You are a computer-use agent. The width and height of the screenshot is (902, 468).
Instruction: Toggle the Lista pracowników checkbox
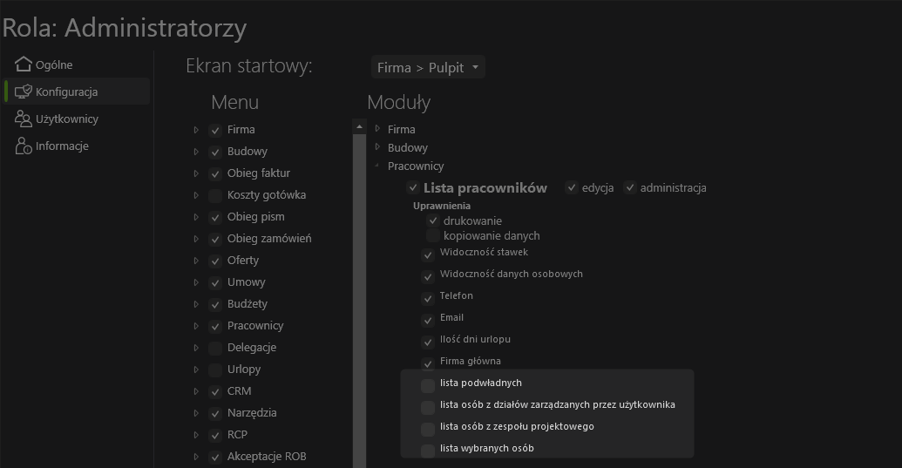point(413,187)
